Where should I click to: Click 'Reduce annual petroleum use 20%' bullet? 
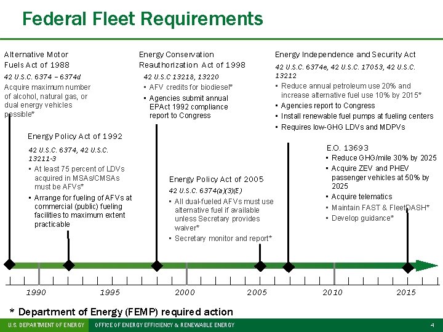click(x=348, y=90)
